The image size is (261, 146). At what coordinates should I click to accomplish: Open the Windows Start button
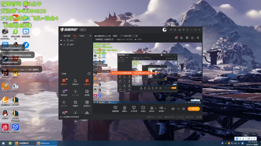pos(3,143)
